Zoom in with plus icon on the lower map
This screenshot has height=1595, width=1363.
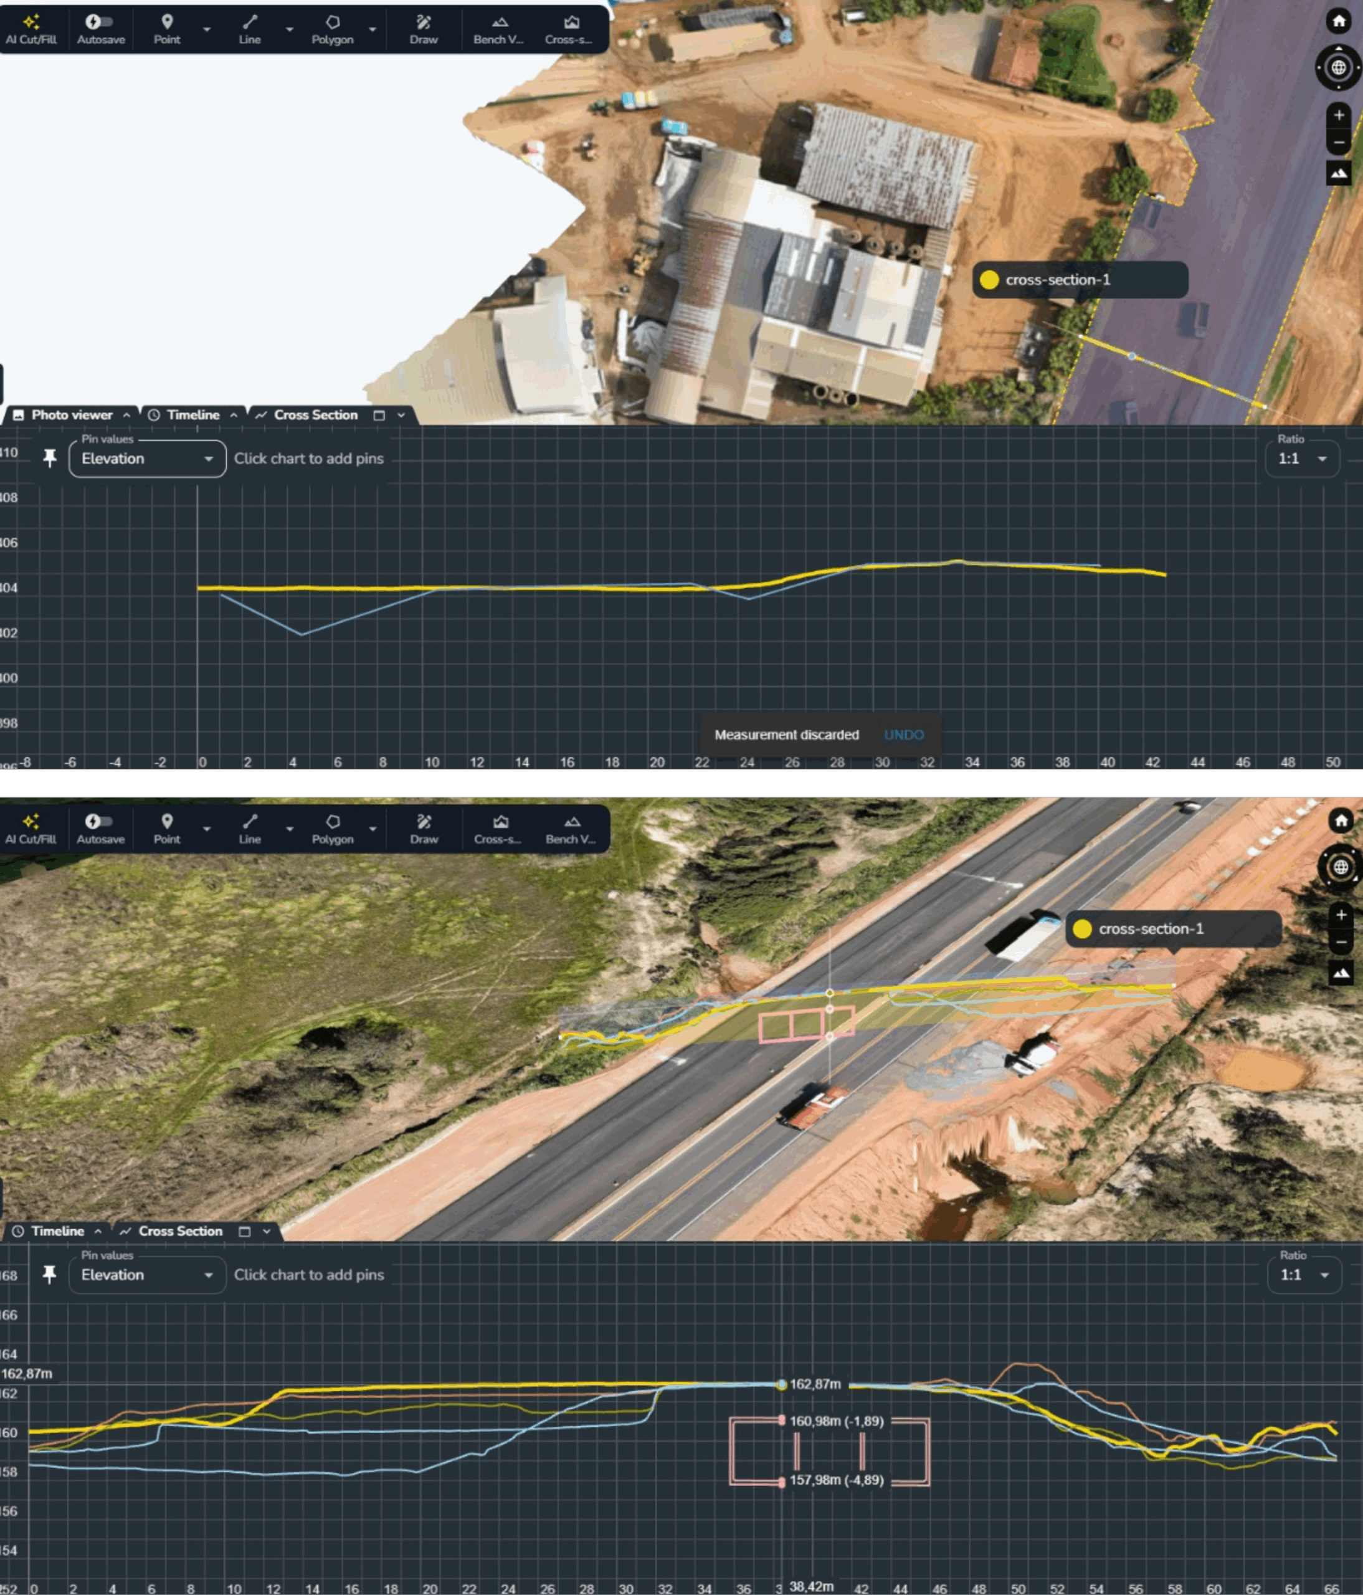(1341, 915)
